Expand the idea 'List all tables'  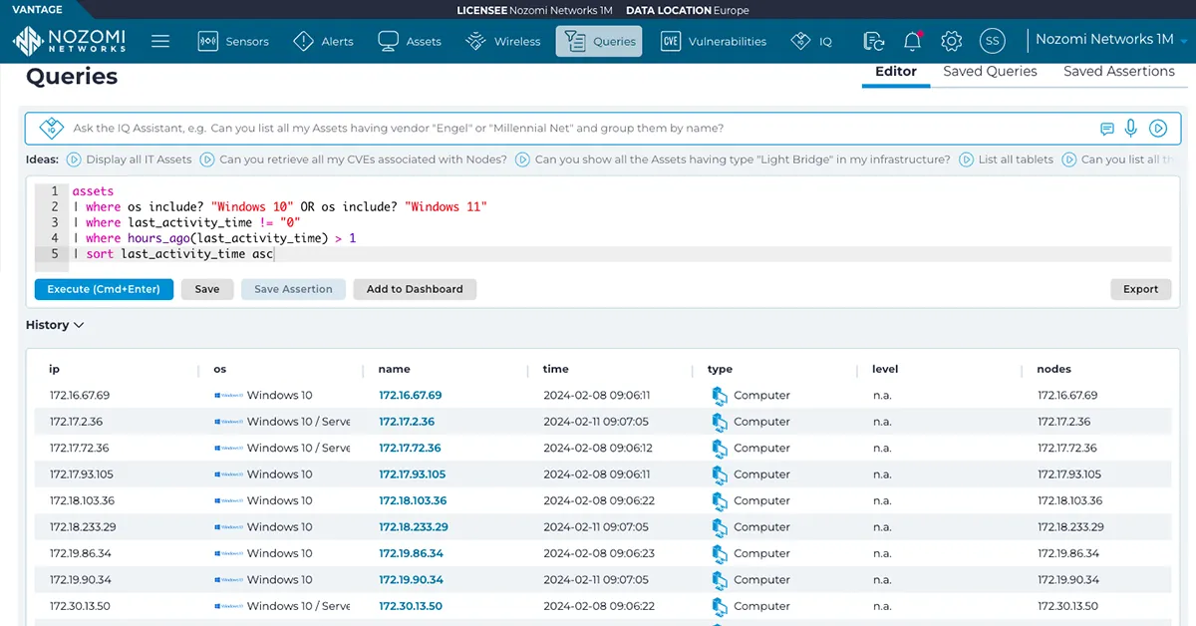click(x=1012, y=158)
